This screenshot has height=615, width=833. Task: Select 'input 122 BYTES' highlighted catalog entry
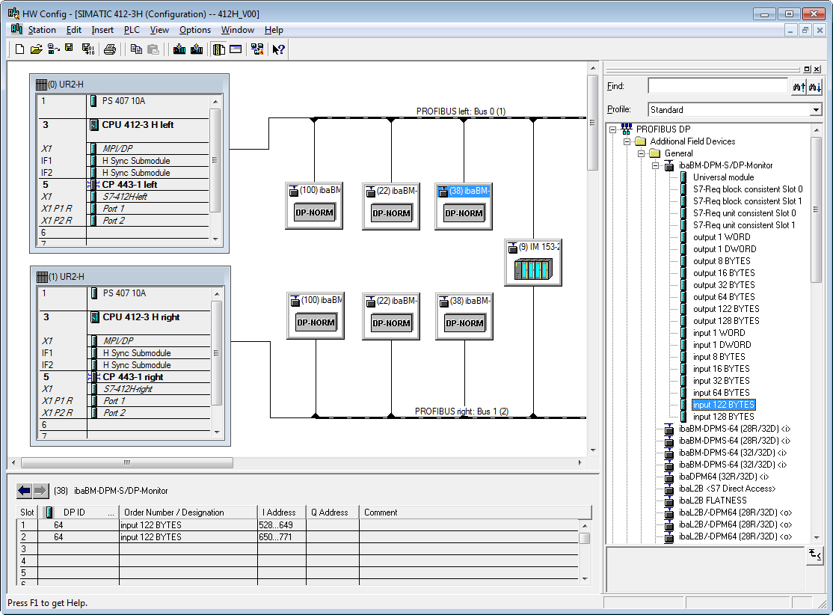click(724, 405)
